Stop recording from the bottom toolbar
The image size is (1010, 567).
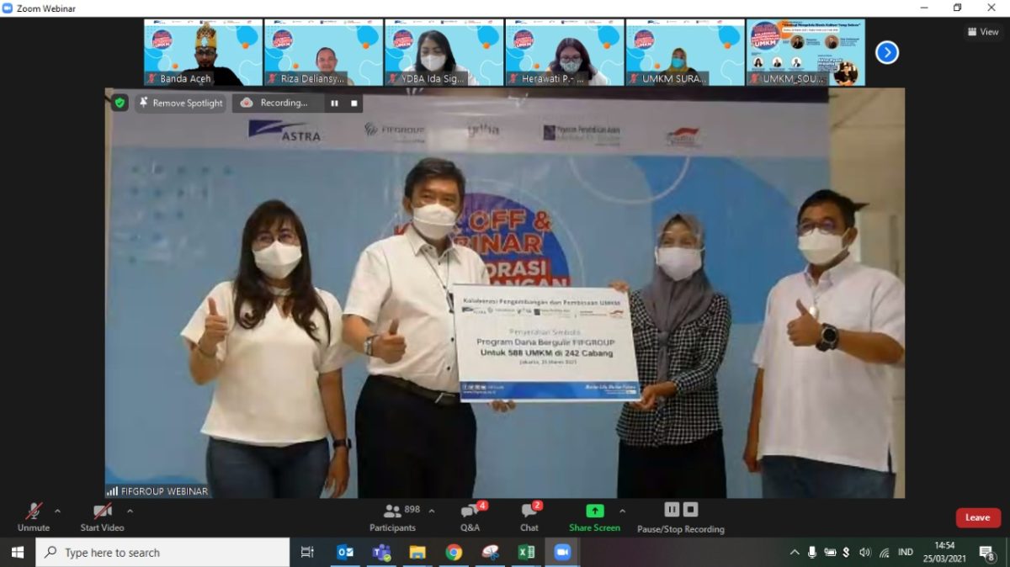coord(690,509)
